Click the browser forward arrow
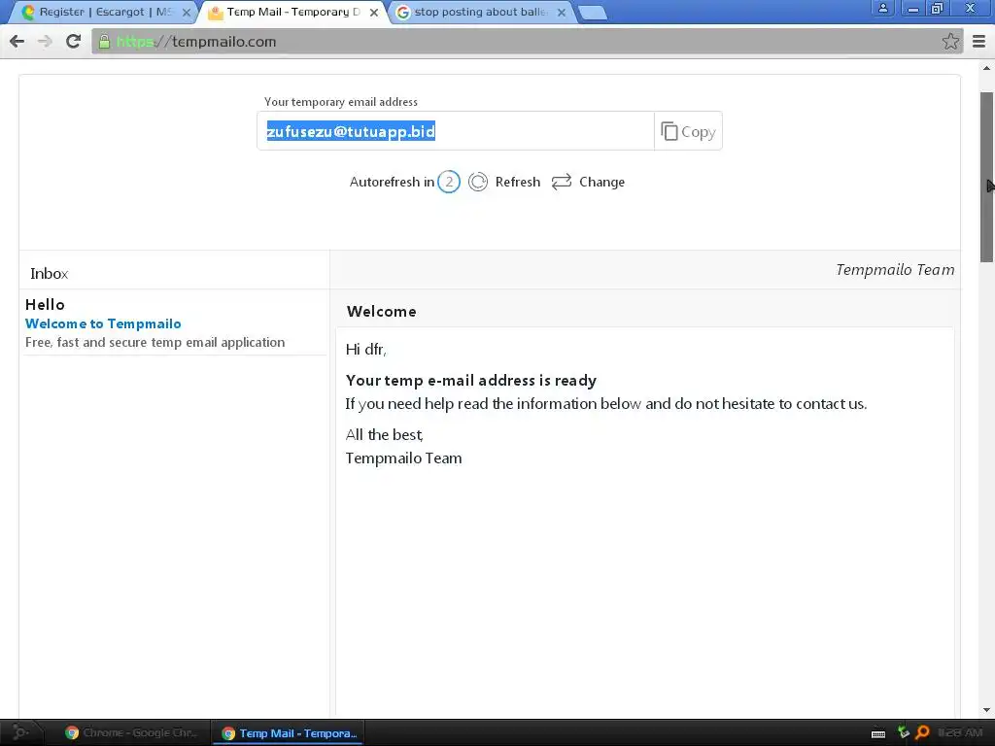995x746 pixels. pos(45,41)
